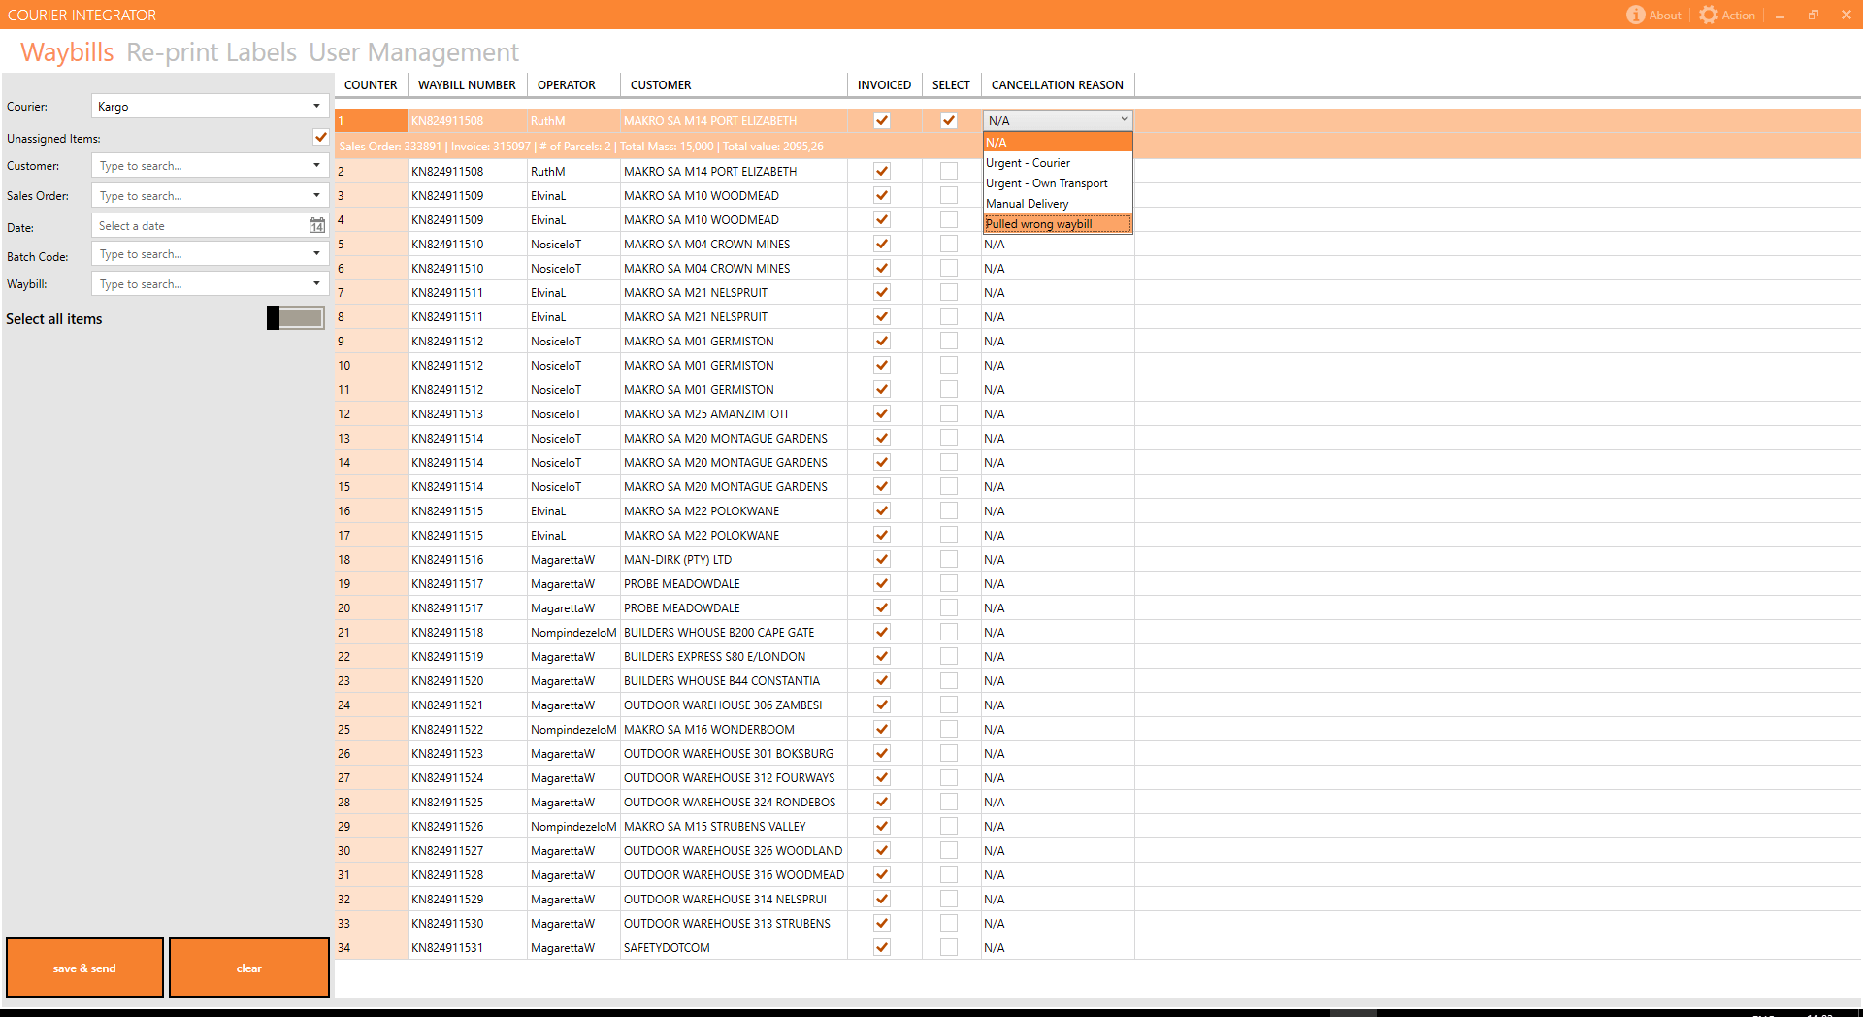Click the save & send button
Screen dimensions: 1863x1017
(84, 968)
